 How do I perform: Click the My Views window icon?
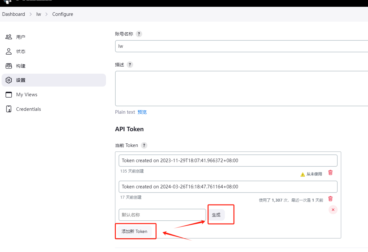click(9, 95)
